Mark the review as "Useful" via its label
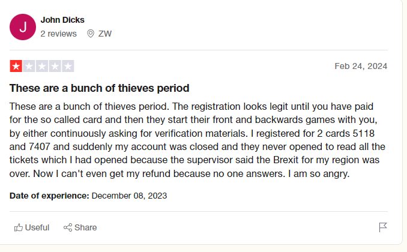Screen dimensions: 407x252 coord(37,227)
